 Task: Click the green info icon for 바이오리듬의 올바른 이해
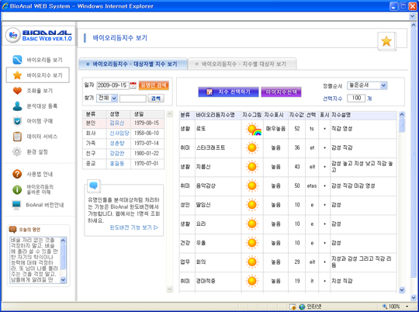pyautogui.click(x=17, y=189)
